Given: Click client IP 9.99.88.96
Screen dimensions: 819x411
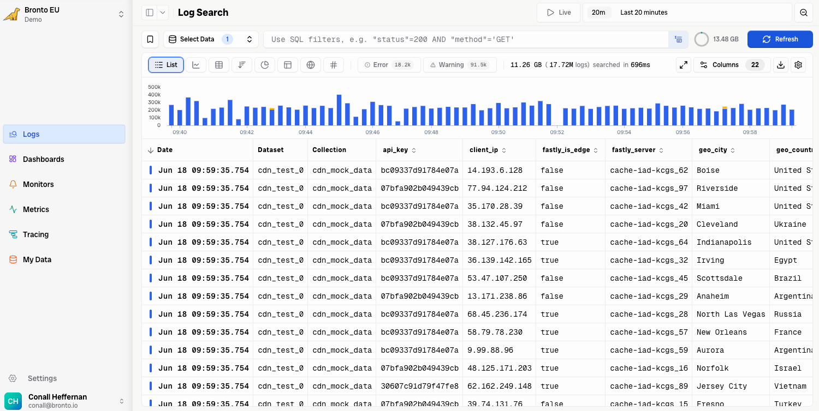Looking at the screenshot, I should pos(490,350).
